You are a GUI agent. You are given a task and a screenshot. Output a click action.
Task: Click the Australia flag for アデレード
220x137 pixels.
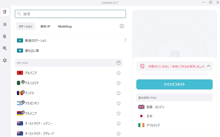(x=20, y=133)
